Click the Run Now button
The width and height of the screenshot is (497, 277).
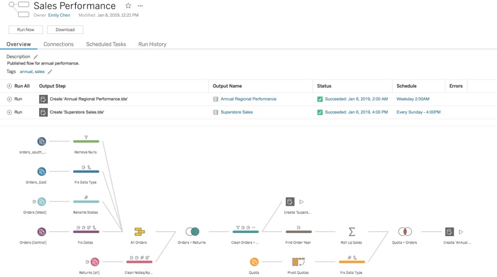click(x=25, y=30)
